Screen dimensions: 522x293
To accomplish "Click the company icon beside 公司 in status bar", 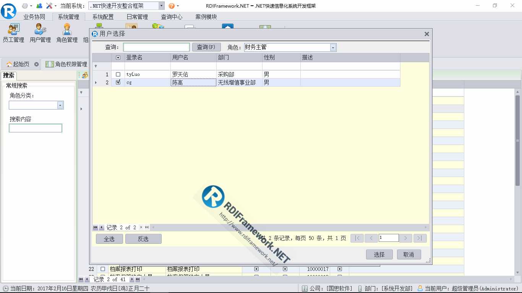I will (x=305, y=288).
